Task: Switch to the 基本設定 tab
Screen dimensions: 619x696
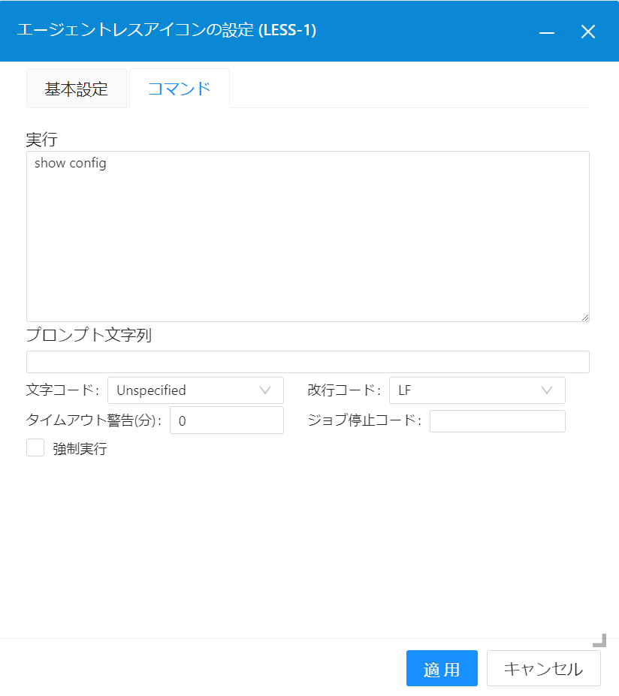Action: (77, 88)
